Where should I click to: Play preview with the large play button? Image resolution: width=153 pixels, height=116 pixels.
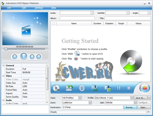pyautogui.click(x=23, y=56)
